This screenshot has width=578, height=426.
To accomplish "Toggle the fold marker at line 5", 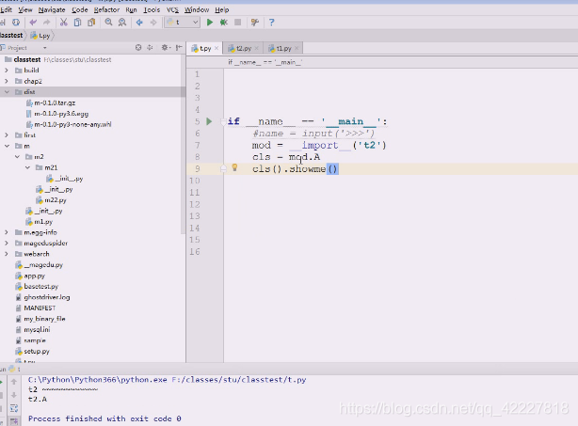I will click(223, 121).
